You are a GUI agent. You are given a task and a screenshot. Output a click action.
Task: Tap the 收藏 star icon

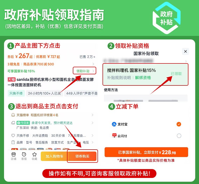tap(35, 154)
